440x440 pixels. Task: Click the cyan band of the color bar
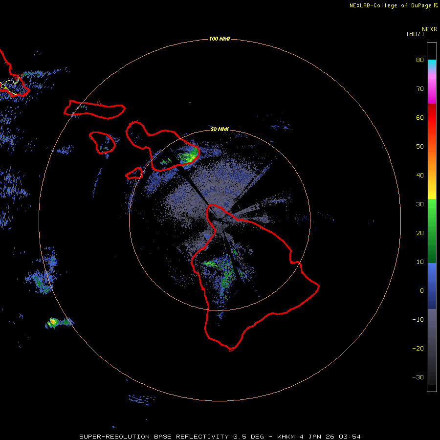(x=432, y=63)
